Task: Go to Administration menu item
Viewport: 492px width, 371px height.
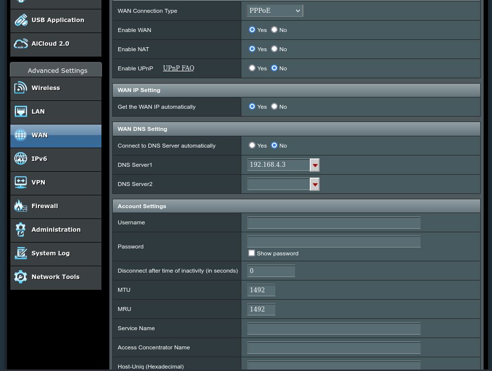Action: [x=56, y=230]
